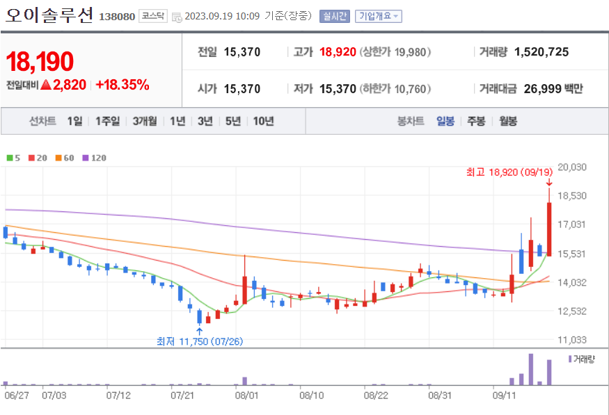Click the 상한가 19,980 text

pos(395,52)
